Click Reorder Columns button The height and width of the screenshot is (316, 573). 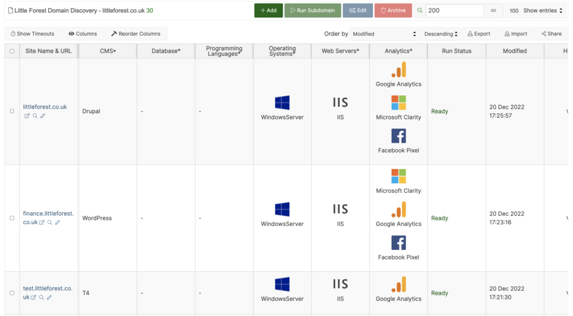pyautogui.click(x=136, y=34)
